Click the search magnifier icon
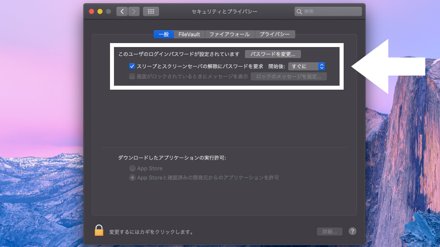This screenshot has width=440, height=247. (x=299, y=11)
